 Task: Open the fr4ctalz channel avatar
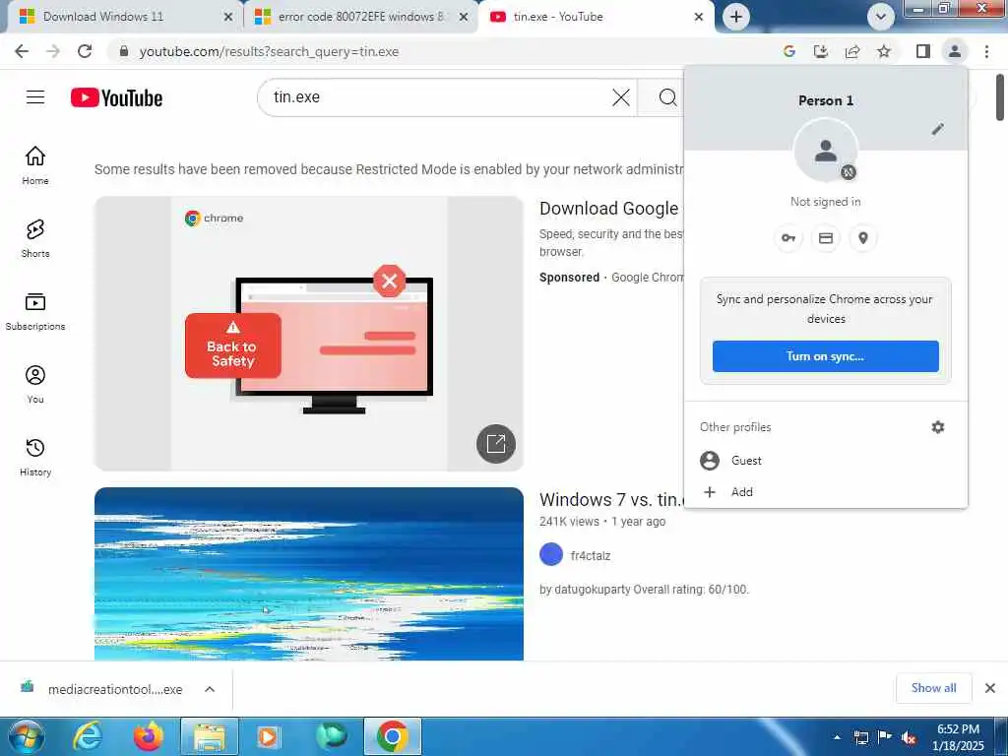click(551, 554)
